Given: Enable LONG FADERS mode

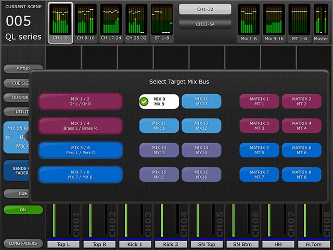Looking at the screenshot, I should click(x=23, y=243).
